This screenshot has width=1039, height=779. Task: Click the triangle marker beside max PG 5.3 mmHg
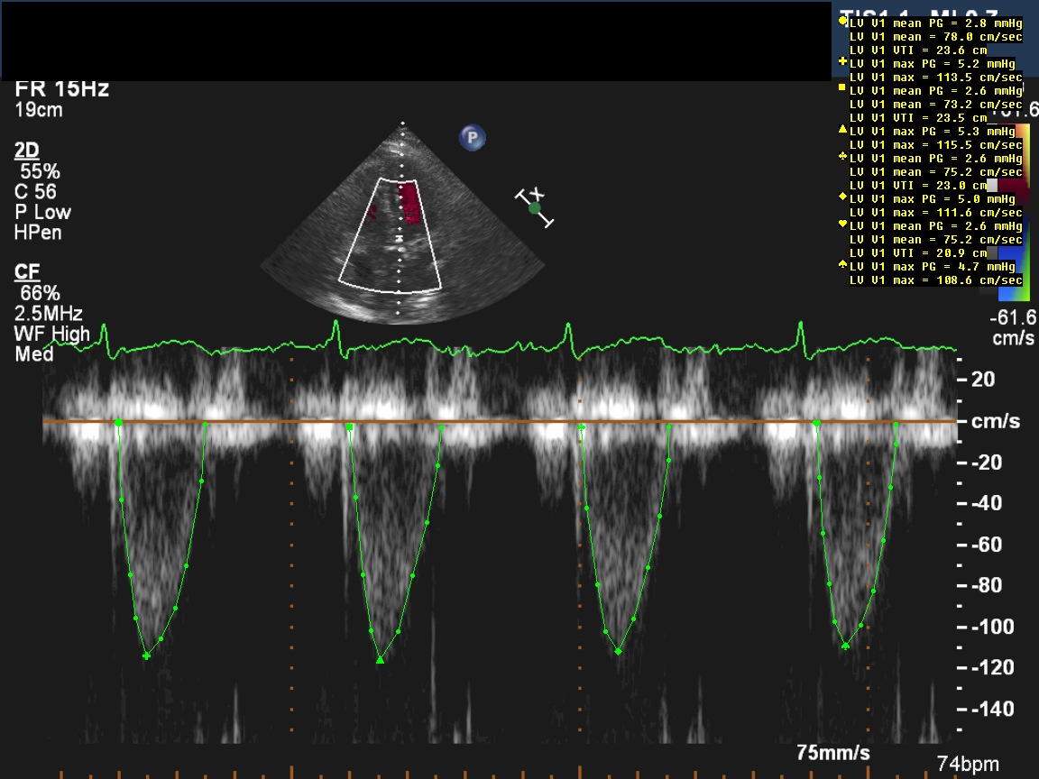click(x=842, y=130)
